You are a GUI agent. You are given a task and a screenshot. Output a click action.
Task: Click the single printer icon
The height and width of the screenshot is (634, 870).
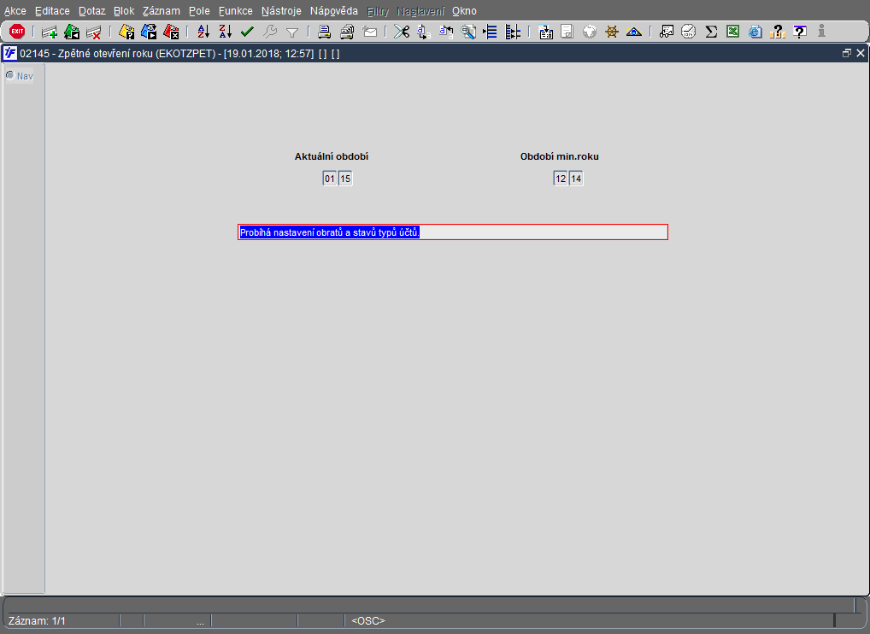point(324,32)
